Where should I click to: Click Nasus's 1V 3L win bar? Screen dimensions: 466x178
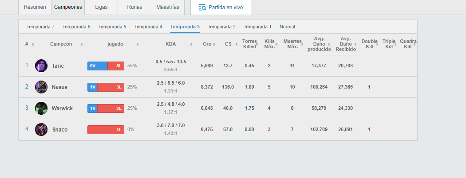pyautogui.click(x=106, y=87)
